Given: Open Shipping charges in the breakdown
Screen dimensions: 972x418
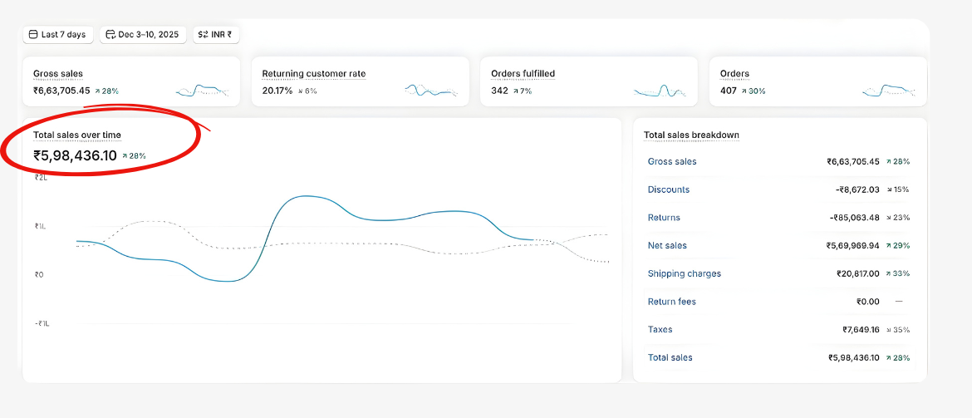Looking at the screenshot, I should [x=684, y=273].
